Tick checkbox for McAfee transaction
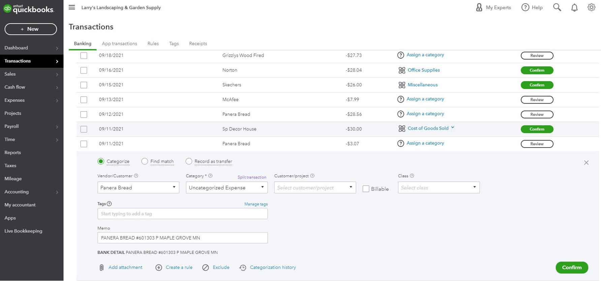The width and height of the screenshot is (601, 281). point(84,100)
